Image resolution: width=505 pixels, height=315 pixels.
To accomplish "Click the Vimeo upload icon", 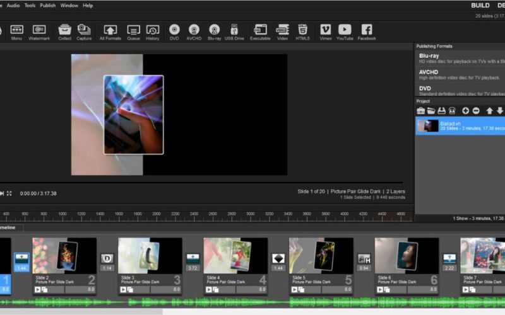I will tap(325, 31).
